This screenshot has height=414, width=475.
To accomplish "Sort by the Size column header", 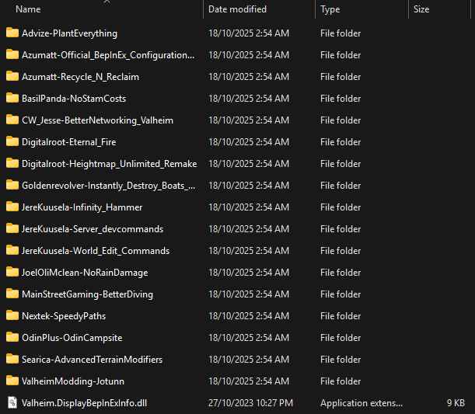I will (421, 9).
